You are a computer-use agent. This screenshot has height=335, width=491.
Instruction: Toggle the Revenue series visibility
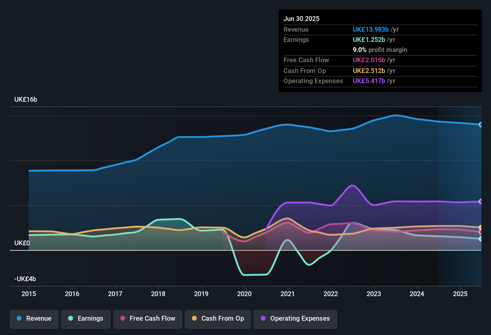[34, 319]
